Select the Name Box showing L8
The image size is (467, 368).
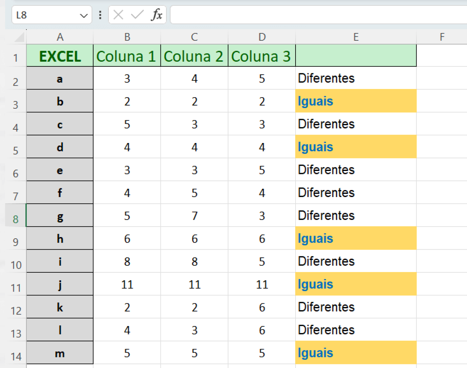tap(43, 15)
